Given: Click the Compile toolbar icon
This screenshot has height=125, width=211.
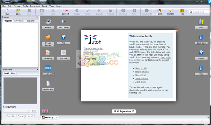Looking at the screenshot, I should 77,12.
